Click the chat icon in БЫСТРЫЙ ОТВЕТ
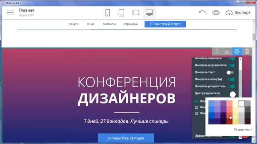 point(152,24)
